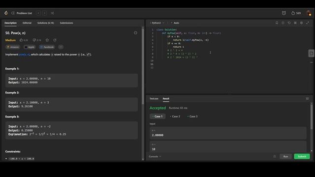315x177 pixels.
Task: Open editor settings gear icon
Action: pyautogui.click(x=301, y=23)
